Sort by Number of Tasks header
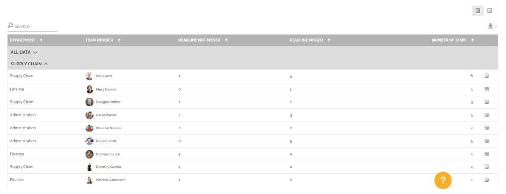506x194 pixels. 453,40
